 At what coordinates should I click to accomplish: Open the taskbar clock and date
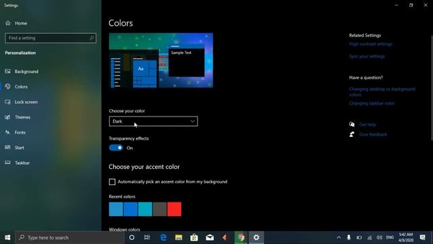click(x=406, y=238)
